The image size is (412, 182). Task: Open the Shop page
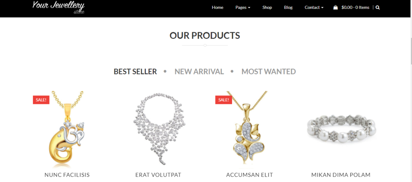click(267, 7)
